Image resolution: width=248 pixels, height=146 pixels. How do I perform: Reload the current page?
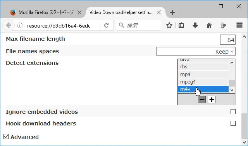coord(106,25)
